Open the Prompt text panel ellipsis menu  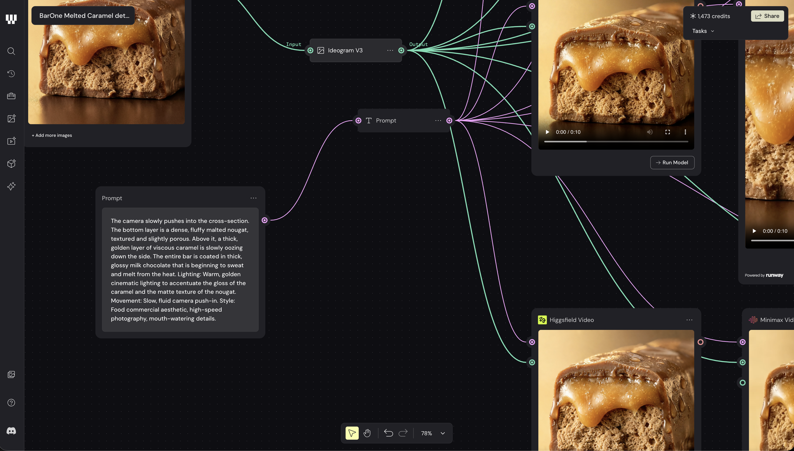pyautogui.click(x=253, y=198)
